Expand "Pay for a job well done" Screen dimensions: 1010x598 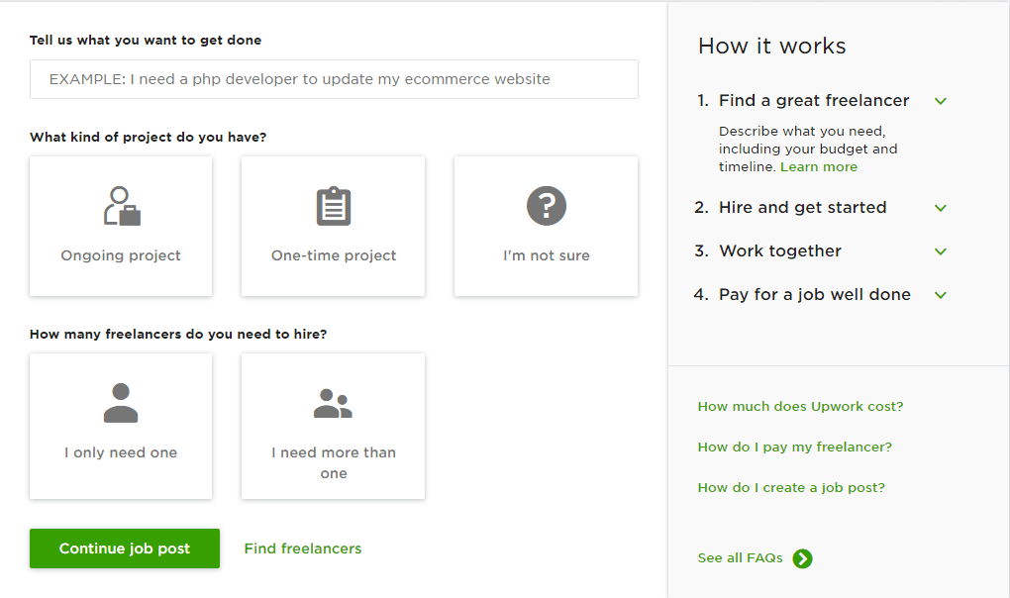pos(941,295)
